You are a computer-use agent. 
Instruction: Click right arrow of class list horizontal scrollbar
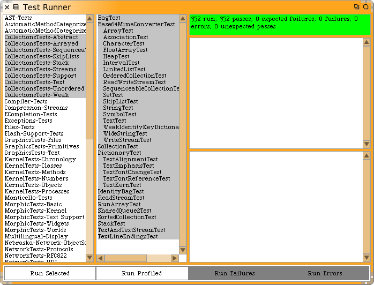[174, 258]
